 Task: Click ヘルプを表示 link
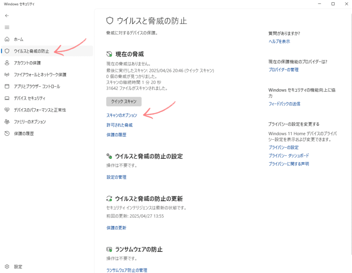(279, 41)
